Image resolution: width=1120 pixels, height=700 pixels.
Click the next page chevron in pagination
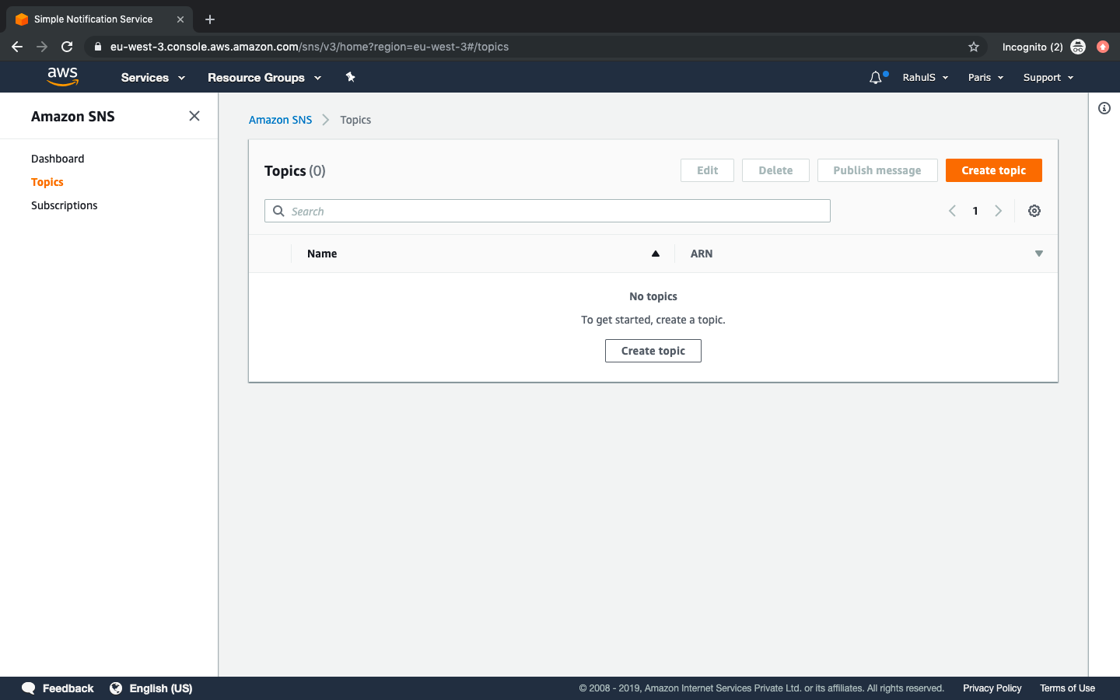(999, 210)
